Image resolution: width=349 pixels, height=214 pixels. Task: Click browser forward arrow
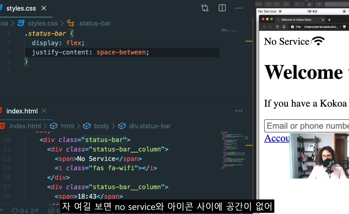271,27
